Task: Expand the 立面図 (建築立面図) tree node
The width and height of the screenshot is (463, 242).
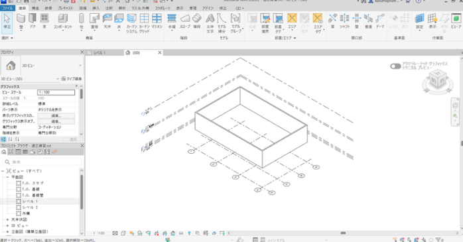Action: (7, 231)
